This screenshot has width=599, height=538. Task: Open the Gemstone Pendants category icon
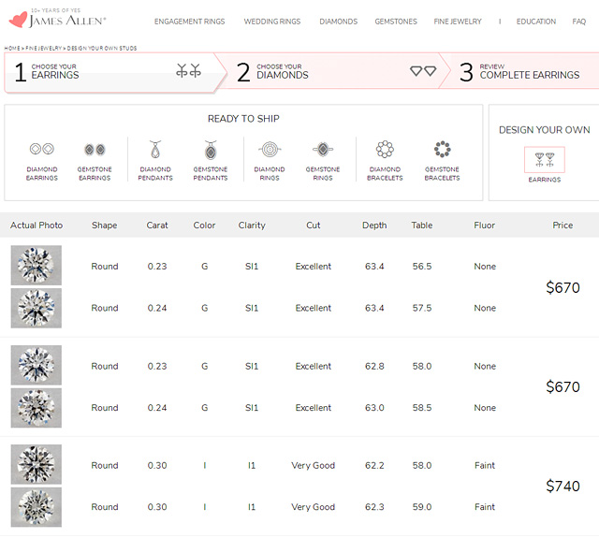(211, 150)
